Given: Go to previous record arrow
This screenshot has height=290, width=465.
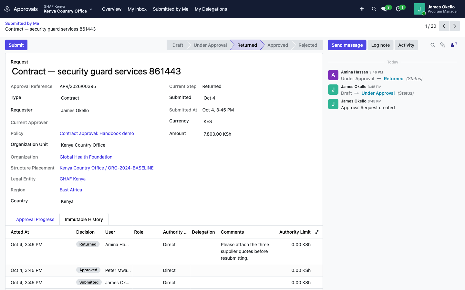Looking at the screenshot, I should 444,26.
